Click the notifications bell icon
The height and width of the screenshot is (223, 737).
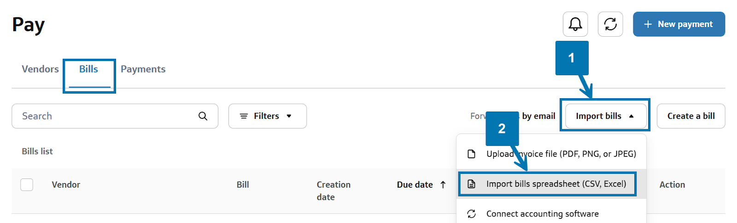coord(575,24)
